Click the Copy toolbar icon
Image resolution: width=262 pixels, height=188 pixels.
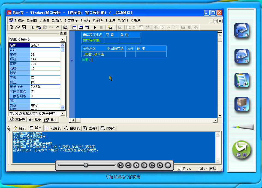tap(38, 27)
